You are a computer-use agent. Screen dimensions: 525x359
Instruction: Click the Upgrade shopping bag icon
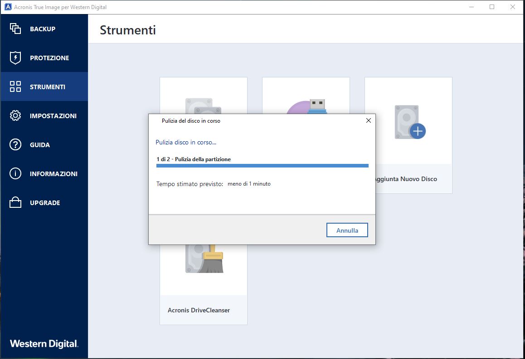(15, 202)
